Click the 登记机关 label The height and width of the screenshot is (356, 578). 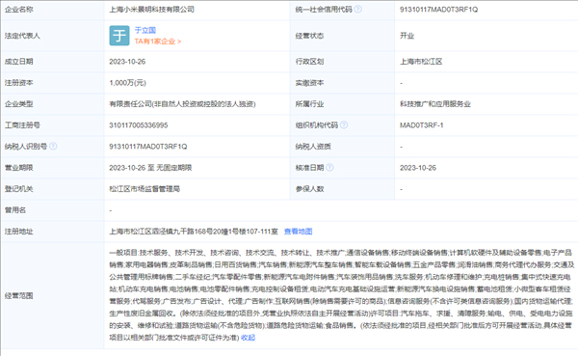click(x=19, y=189)
